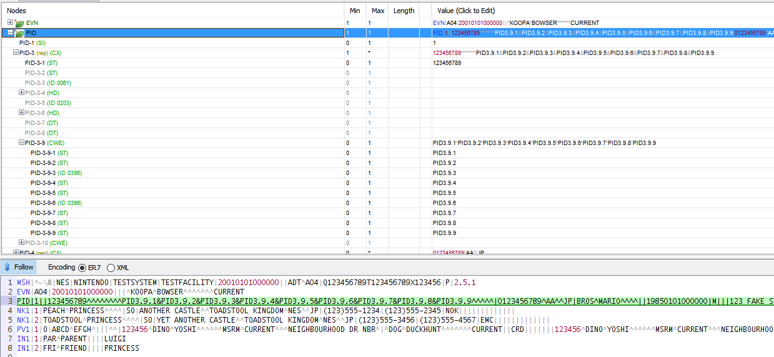Expand the PID-3-4 (HD) node
This screenshot has width=774, height=357.
tap(21, 93)
